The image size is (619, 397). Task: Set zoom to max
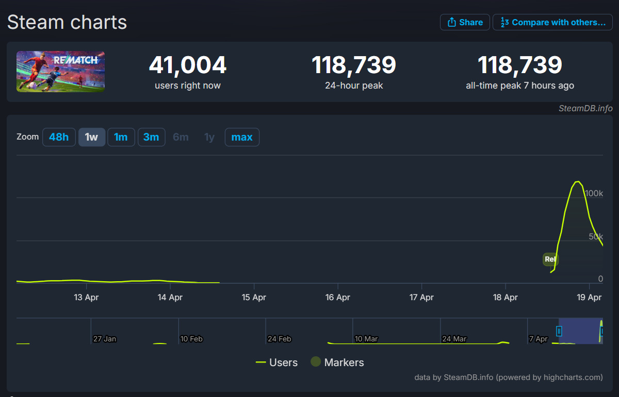coord(242,137)
